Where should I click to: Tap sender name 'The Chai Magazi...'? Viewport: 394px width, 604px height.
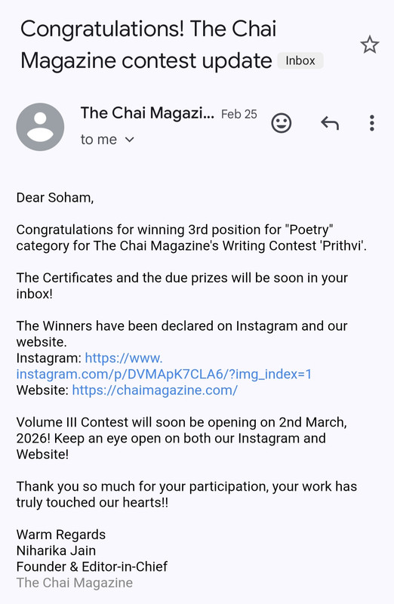point(147,112)
